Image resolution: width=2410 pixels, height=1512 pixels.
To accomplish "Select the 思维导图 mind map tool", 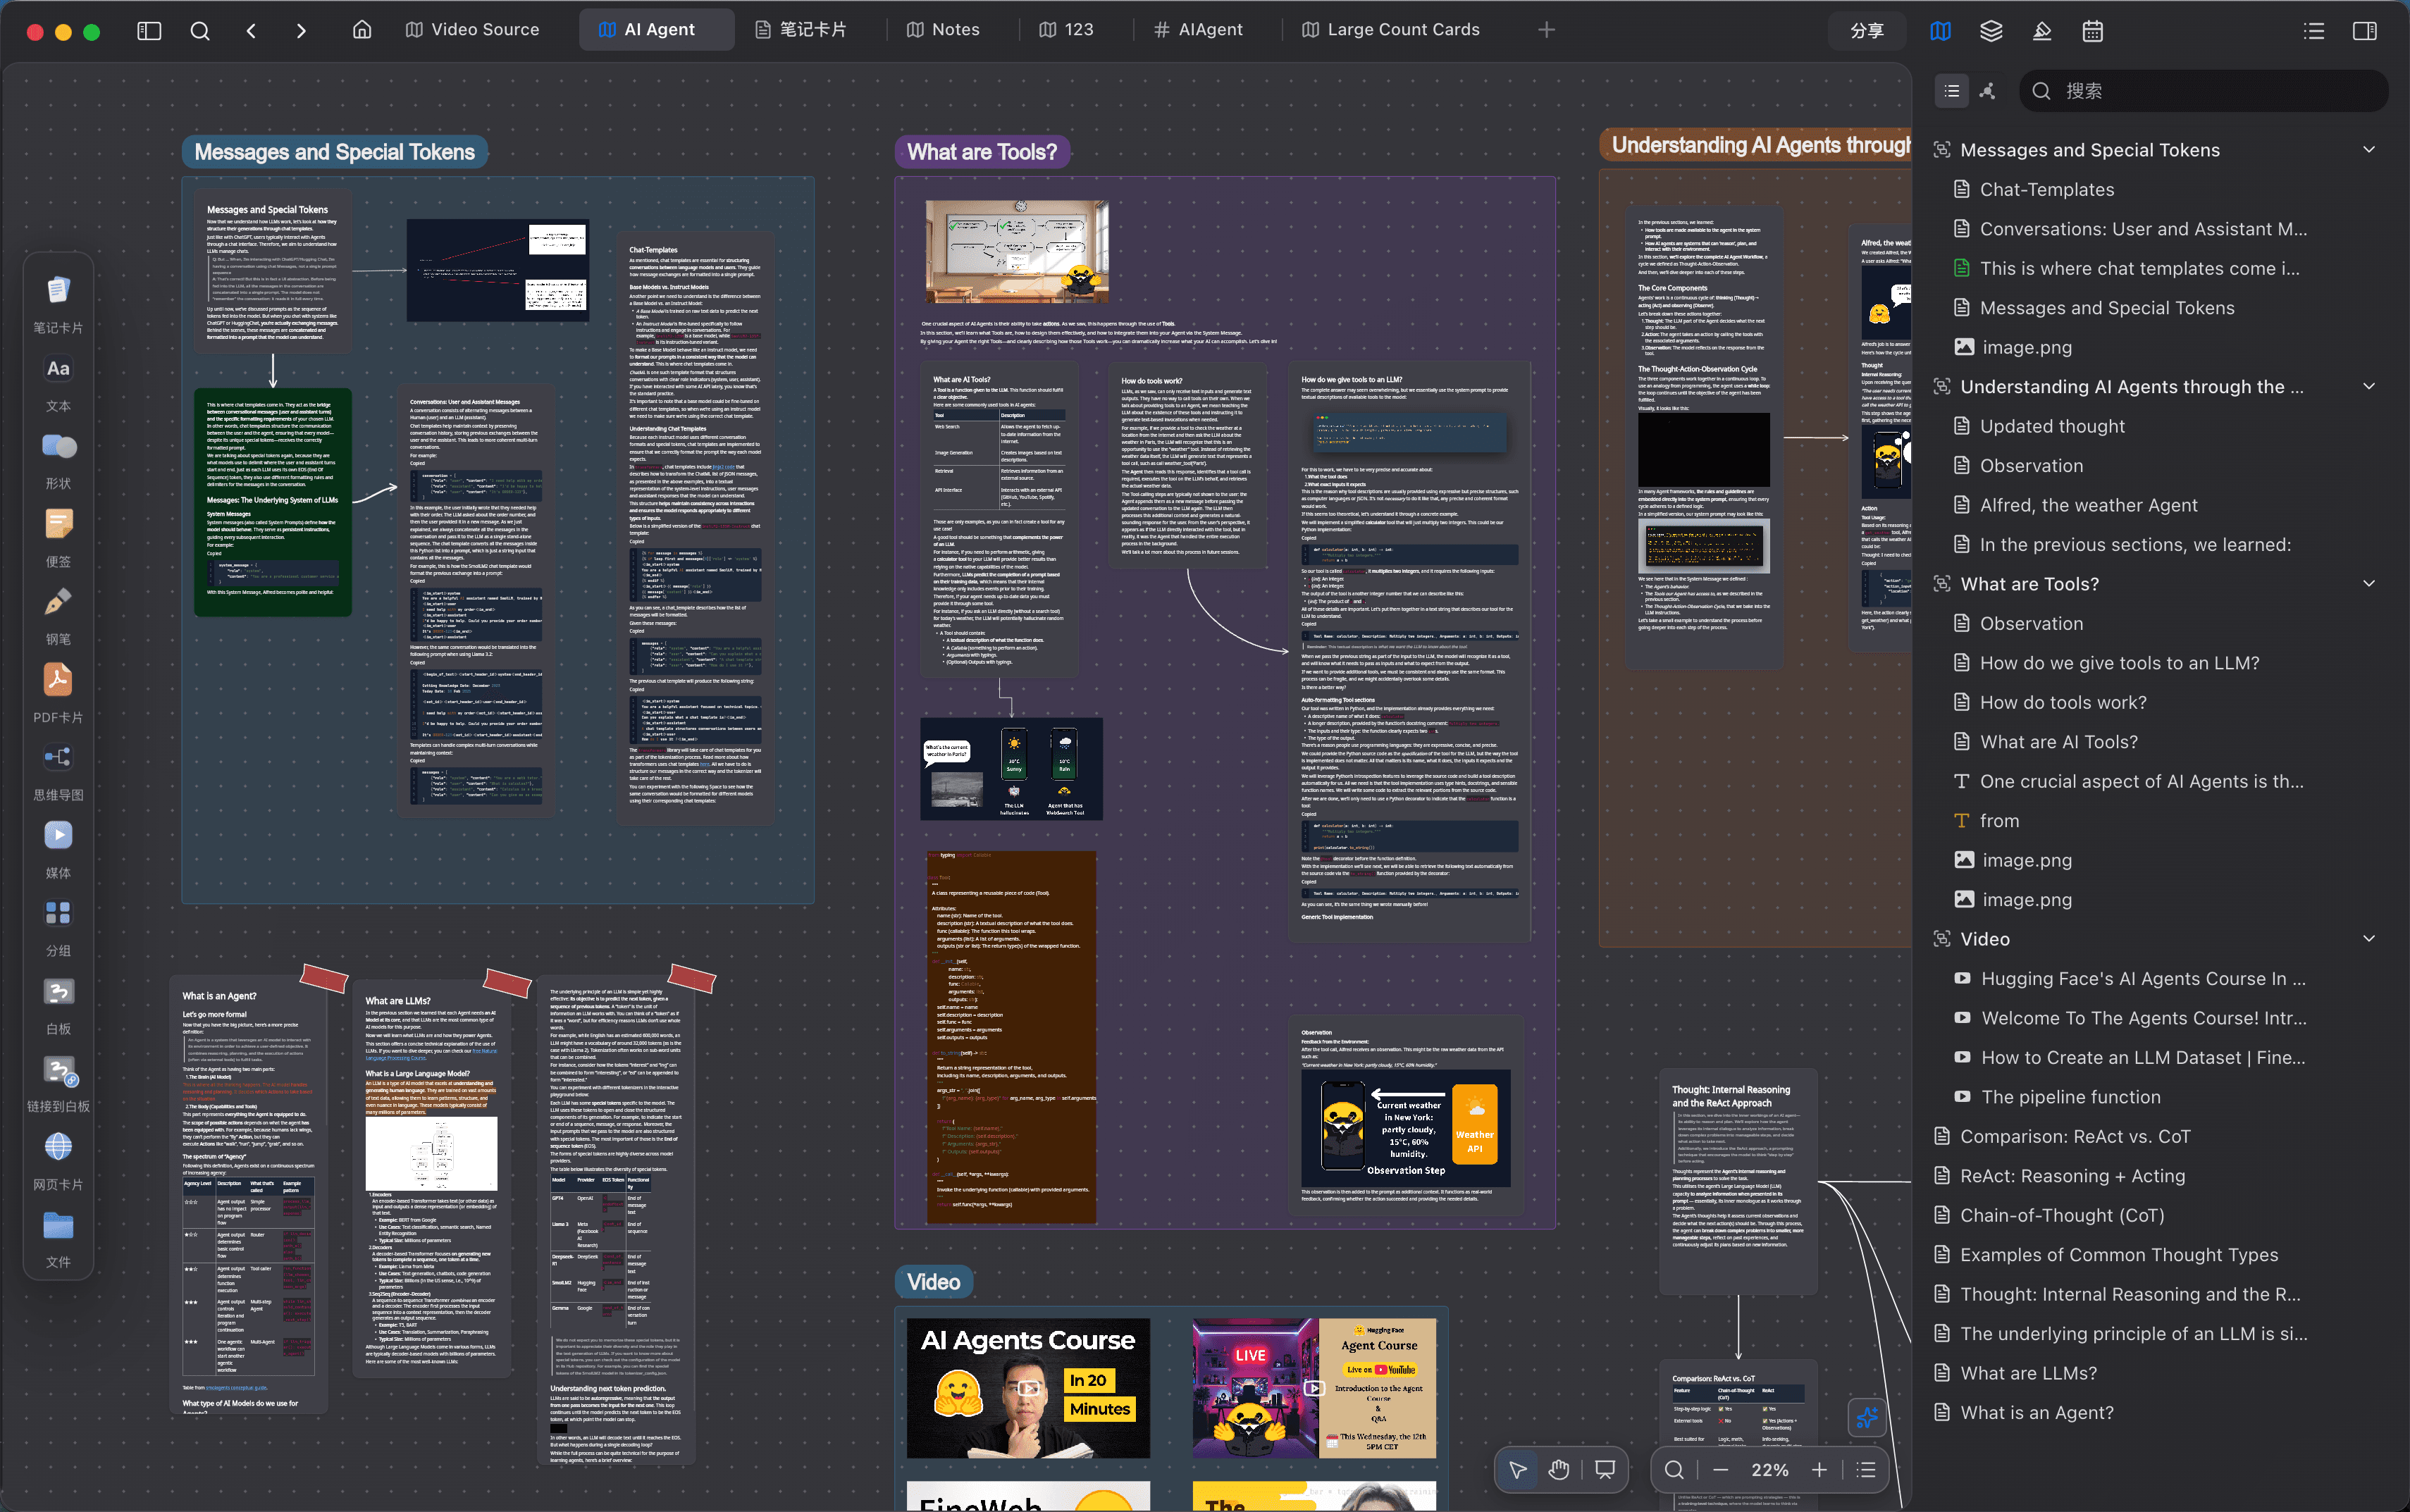I will pos(58,771).
